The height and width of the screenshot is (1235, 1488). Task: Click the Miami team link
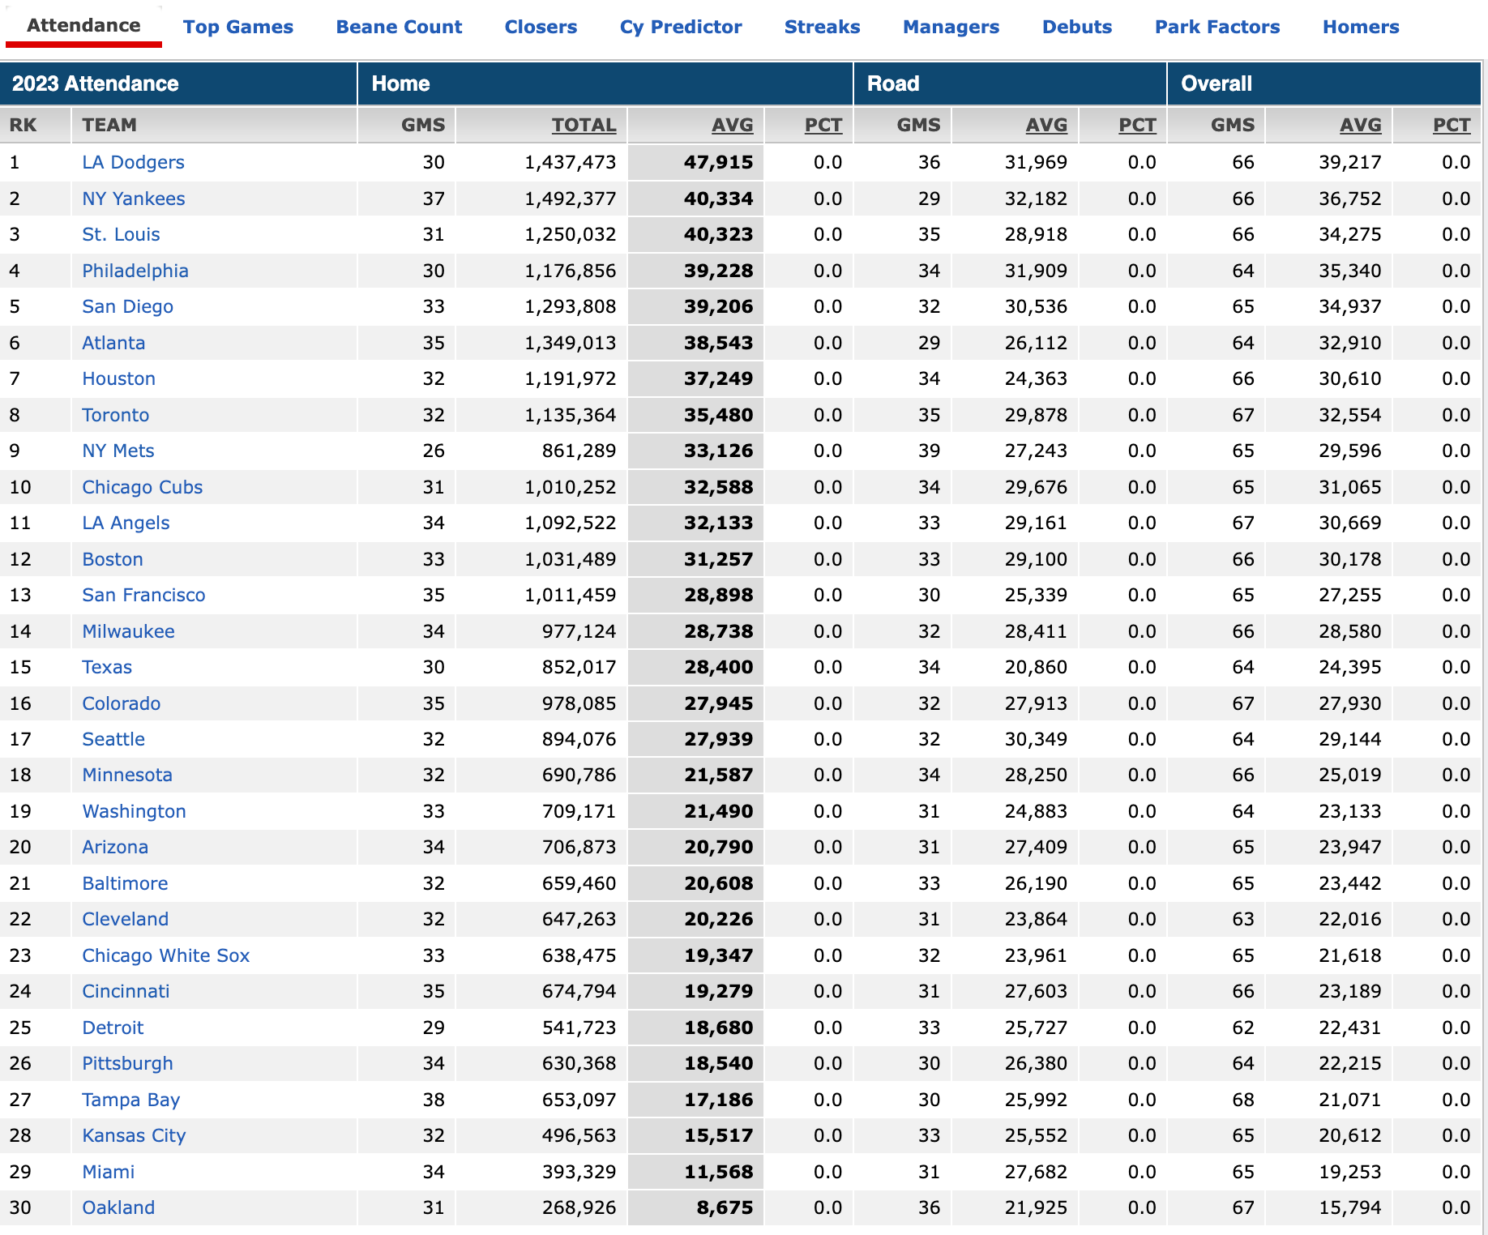(x=108, y=1172)
